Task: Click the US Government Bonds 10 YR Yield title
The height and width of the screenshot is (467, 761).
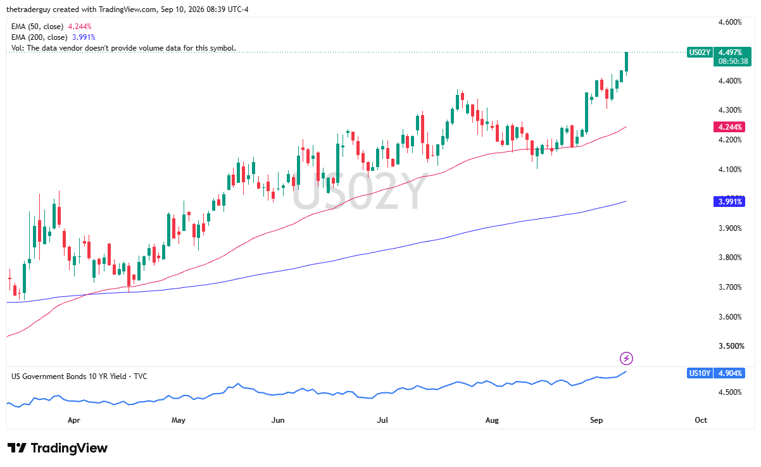Action: click(79, 377)
